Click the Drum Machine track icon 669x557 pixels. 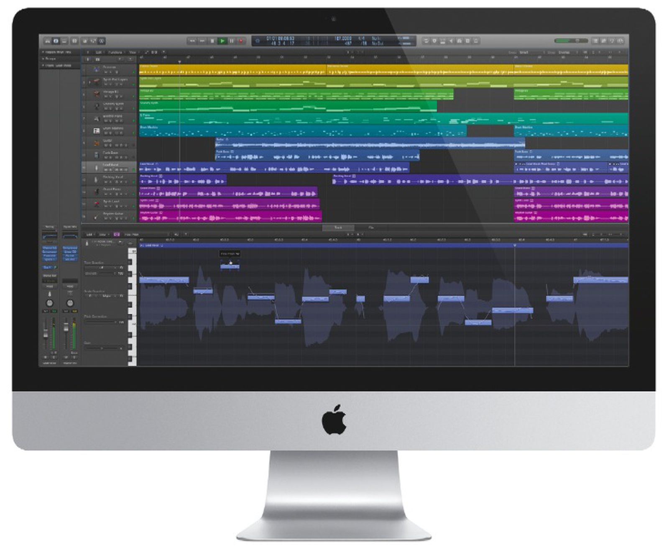97,131
